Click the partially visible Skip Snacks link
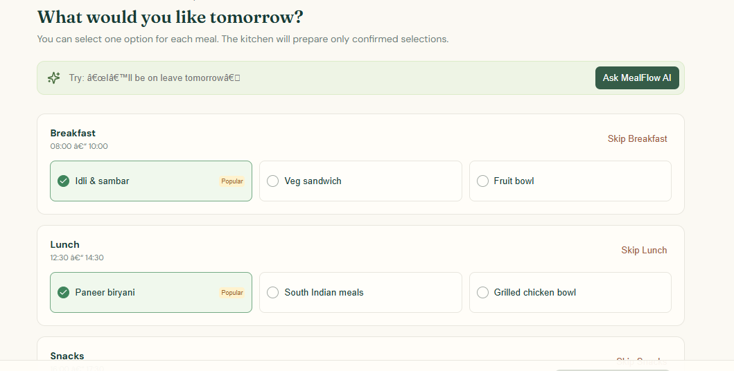 pos(641,361)
